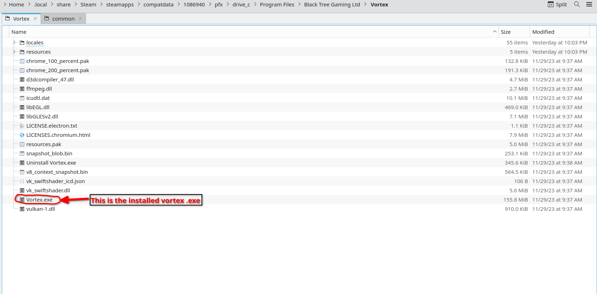Click the LICENSES.chromium.html web file icon

(x=22, y=135)
